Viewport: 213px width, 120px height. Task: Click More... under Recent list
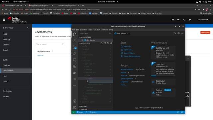[123, 85]
